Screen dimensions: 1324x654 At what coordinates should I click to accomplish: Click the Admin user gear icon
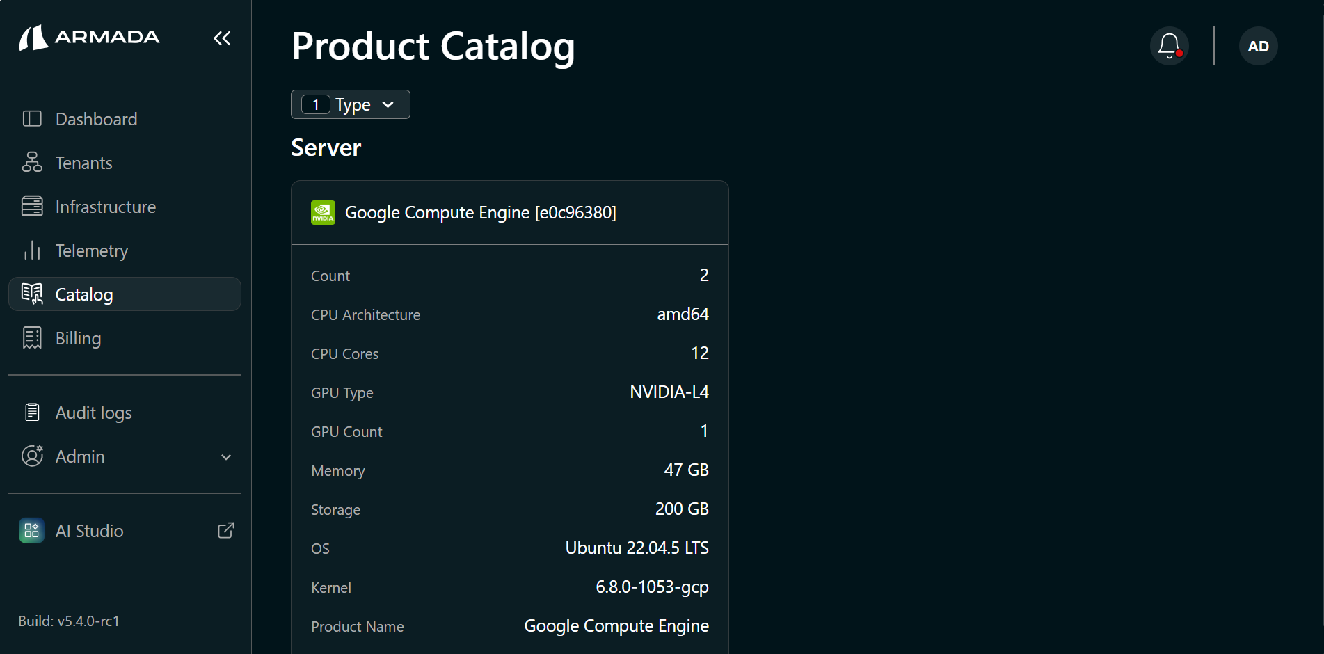coord(32,456)
